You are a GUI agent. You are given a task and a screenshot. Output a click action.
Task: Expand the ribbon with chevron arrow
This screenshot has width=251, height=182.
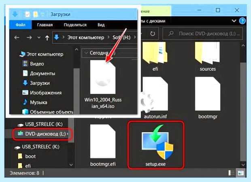pos(234,21)
